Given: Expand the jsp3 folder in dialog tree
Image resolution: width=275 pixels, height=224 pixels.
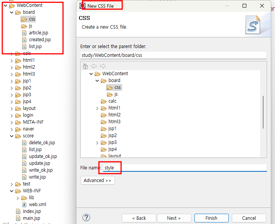Looking at the screenshot, I should pyautogui.click(x=97, y=143).
